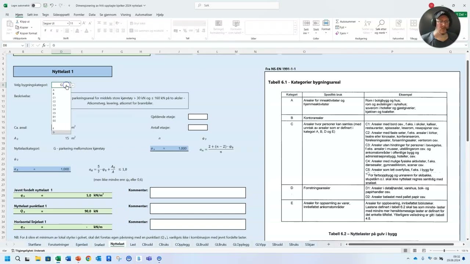Open the Windows Start menu

click(7, 259)
